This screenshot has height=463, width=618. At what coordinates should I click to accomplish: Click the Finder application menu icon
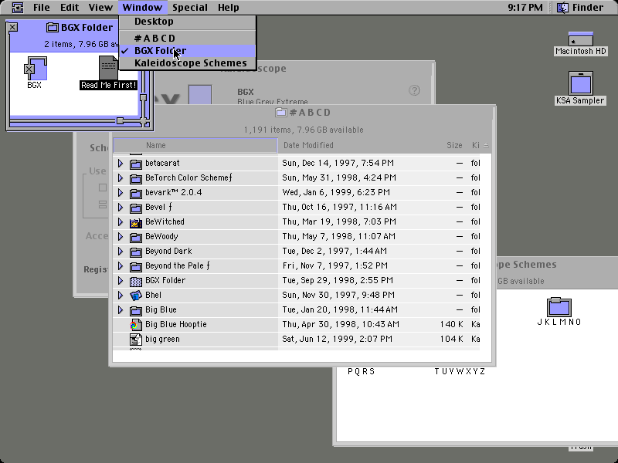point(562,8)
